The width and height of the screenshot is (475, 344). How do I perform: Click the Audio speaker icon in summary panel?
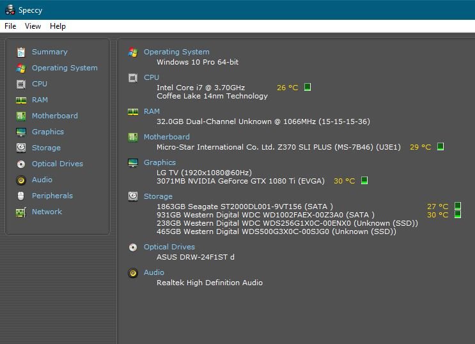click(x=133, y=273)
